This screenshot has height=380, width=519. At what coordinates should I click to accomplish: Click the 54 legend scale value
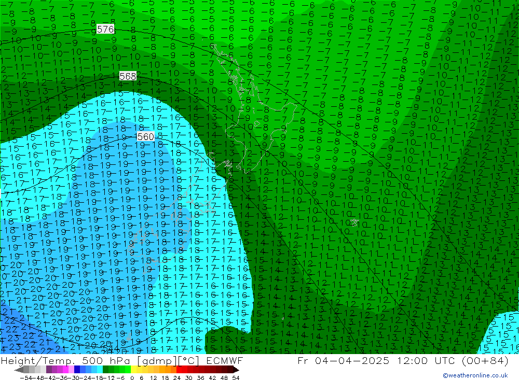coord(236,378)
